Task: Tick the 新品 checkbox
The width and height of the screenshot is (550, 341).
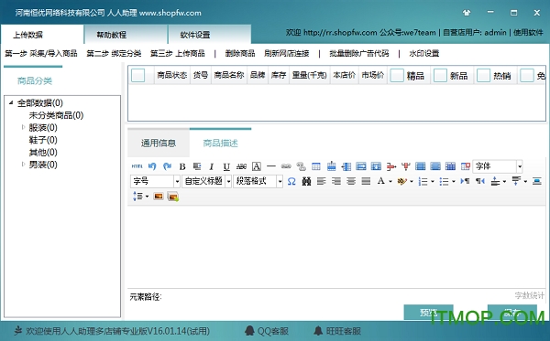Action: tap(440, 75)
